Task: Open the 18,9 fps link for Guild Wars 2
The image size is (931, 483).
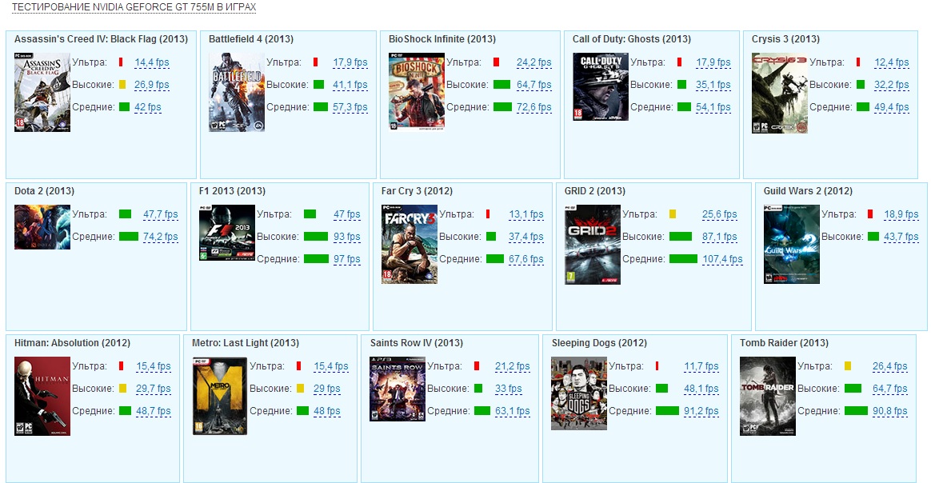Action: (x=901, y=214)
